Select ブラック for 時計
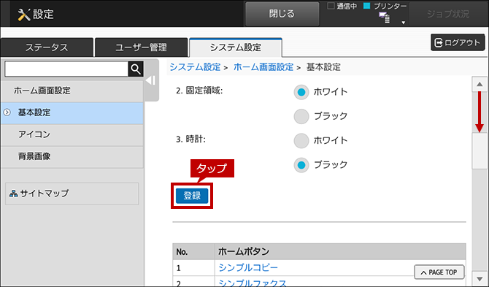Viewport: 489px width, 287px height. click(x=301, y=165)
